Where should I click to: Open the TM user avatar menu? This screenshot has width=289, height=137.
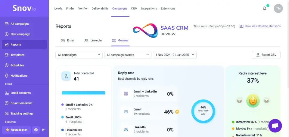278,8
